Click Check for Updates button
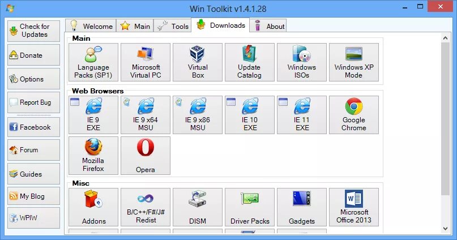Viewport: 457px width, 240px height. [33, 31]
